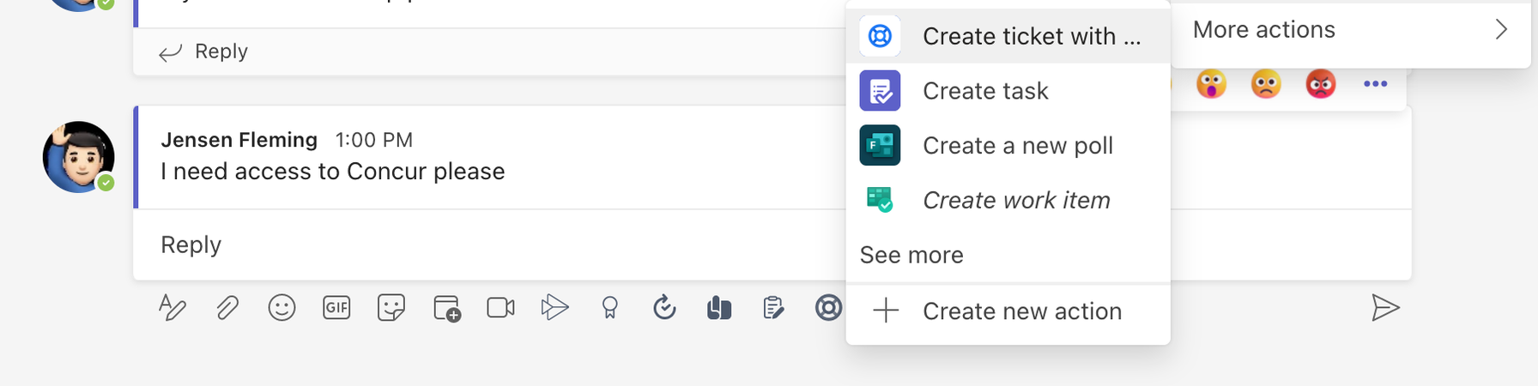
Task: Open the three-dot more options menu
Action: pos(1375,84)
